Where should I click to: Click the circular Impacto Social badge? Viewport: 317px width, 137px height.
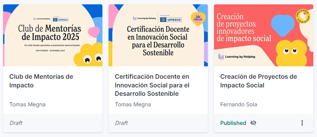[302, 16]
